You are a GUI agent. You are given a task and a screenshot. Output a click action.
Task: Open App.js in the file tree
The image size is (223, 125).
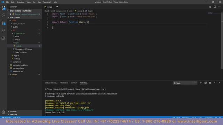(17, 56)
